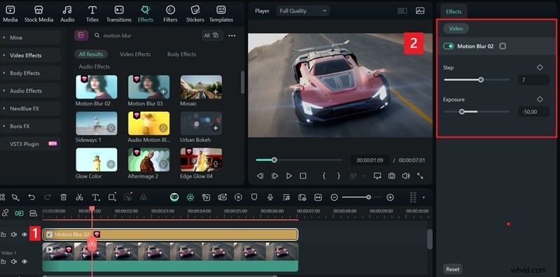Open the Filters tab
Viewport: 560px width, 277px height.
point(170,14)
